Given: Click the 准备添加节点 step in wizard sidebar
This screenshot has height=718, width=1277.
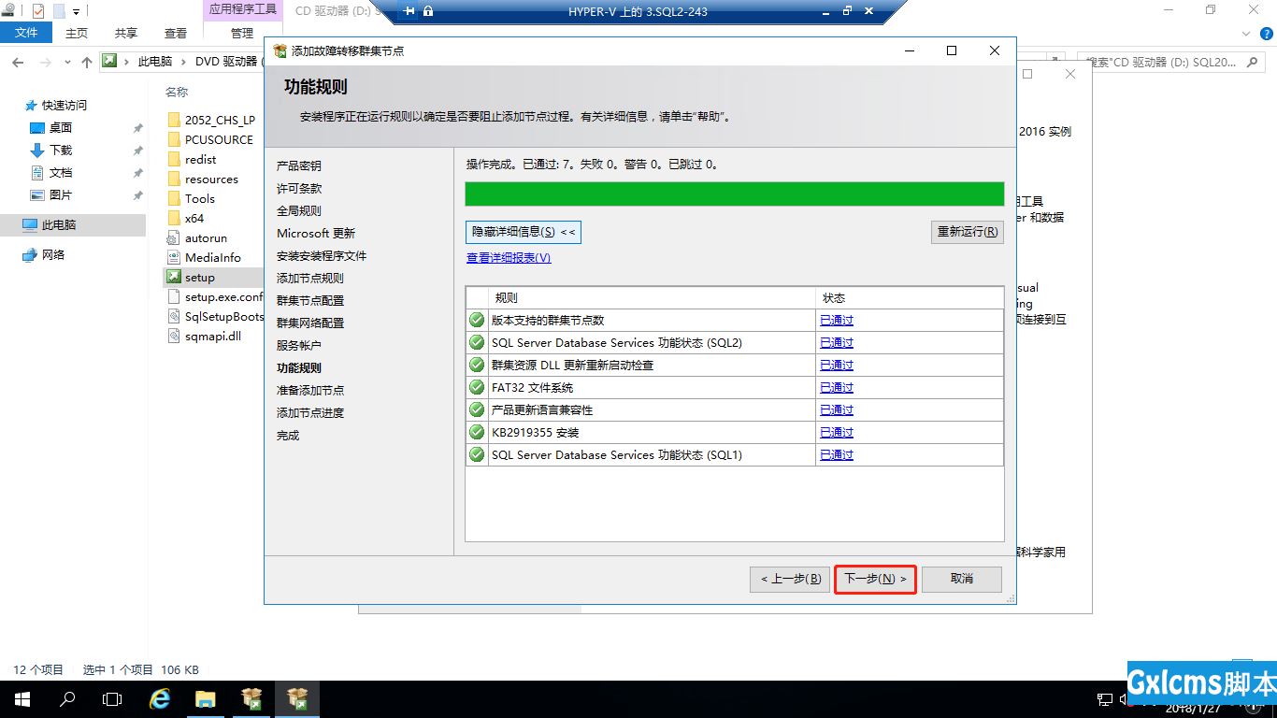Looking at the screenshot, I should tap(310, 390).
